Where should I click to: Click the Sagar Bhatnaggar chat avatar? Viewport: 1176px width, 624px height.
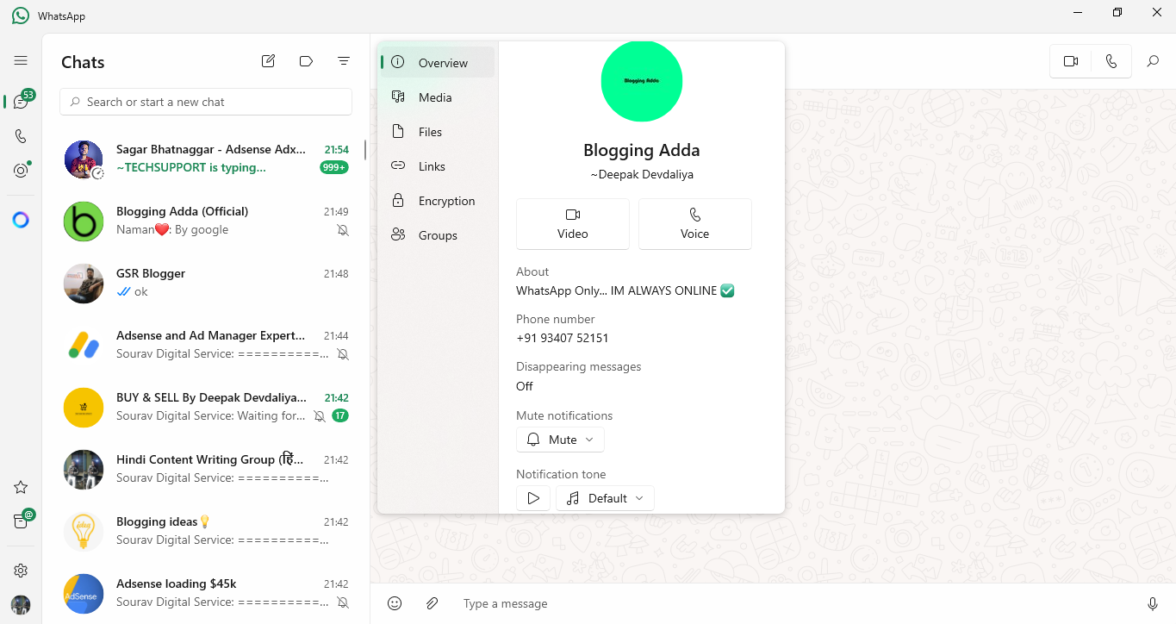(x=84, y=159)
